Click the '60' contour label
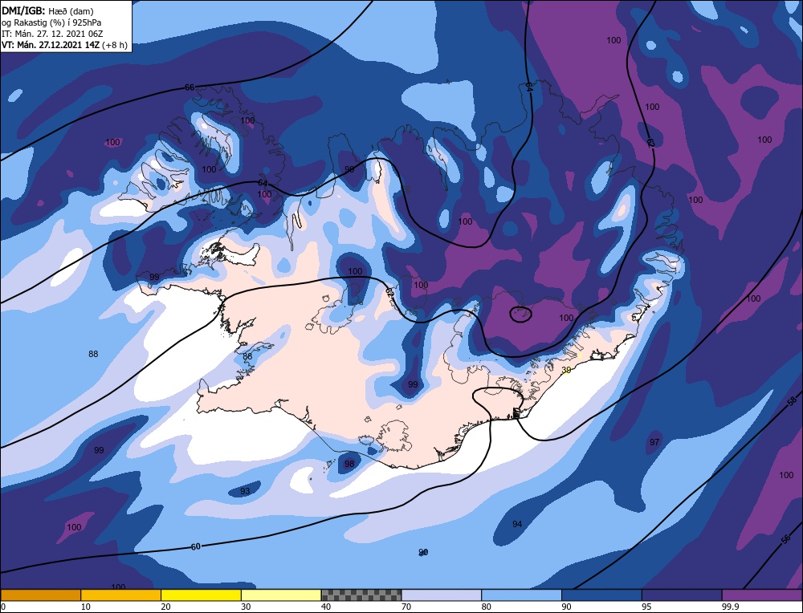The image size is (803, 613). click(196, 546)
